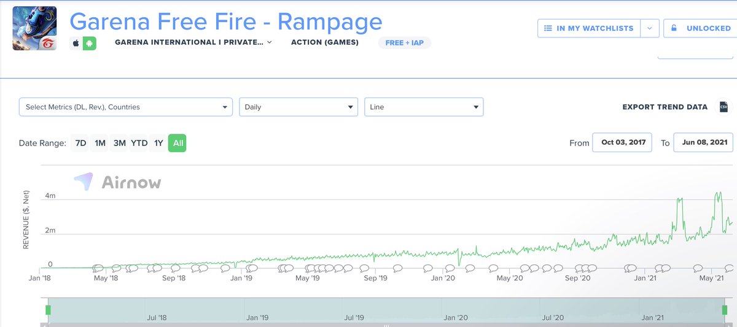737x327 pixels.
Task: Expand the watchlists chevron dropdown
Action: (650, 28)
